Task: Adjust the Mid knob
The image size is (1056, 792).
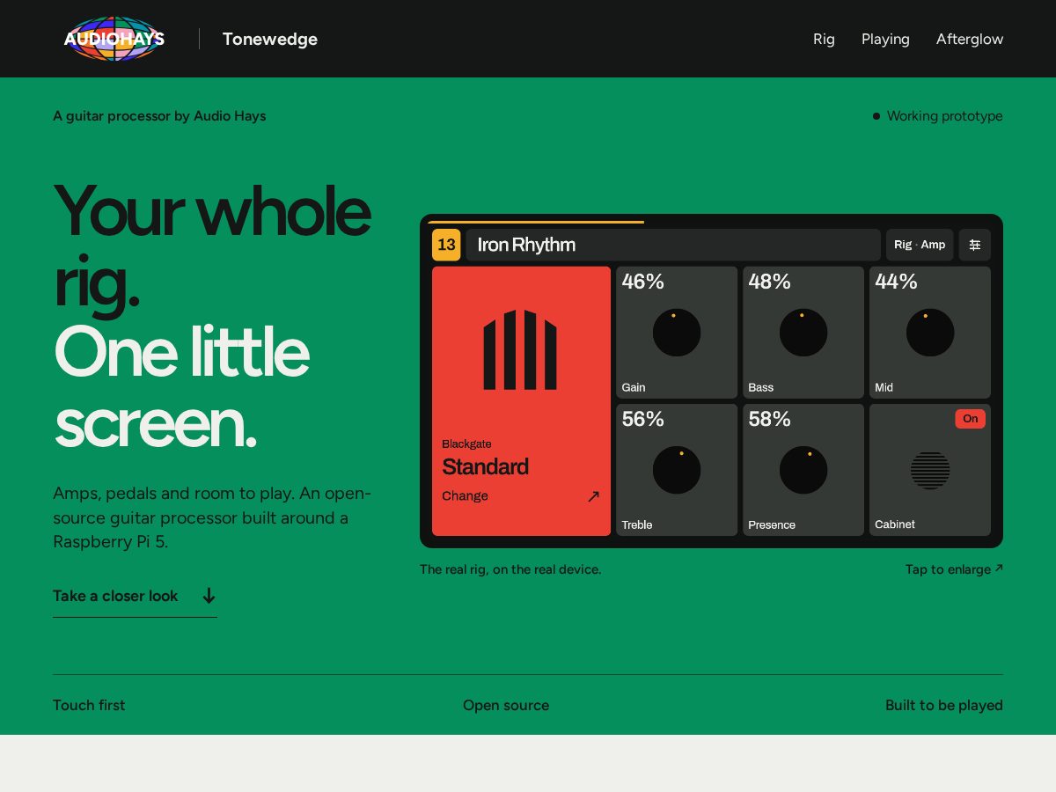Action: (x=930, y=333)
